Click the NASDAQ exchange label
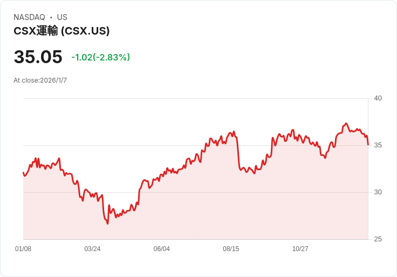Screen dimensions: 397x277 pyautogui.click(x=29, y=17)
